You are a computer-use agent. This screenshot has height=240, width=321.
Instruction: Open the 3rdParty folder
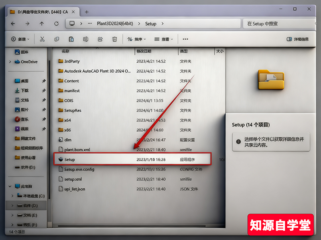[x=72, y=61]
